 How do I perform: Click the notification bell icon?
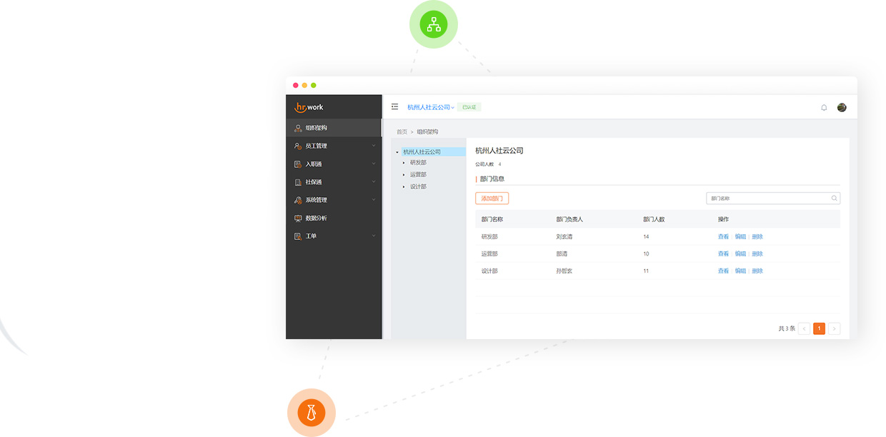824,108
